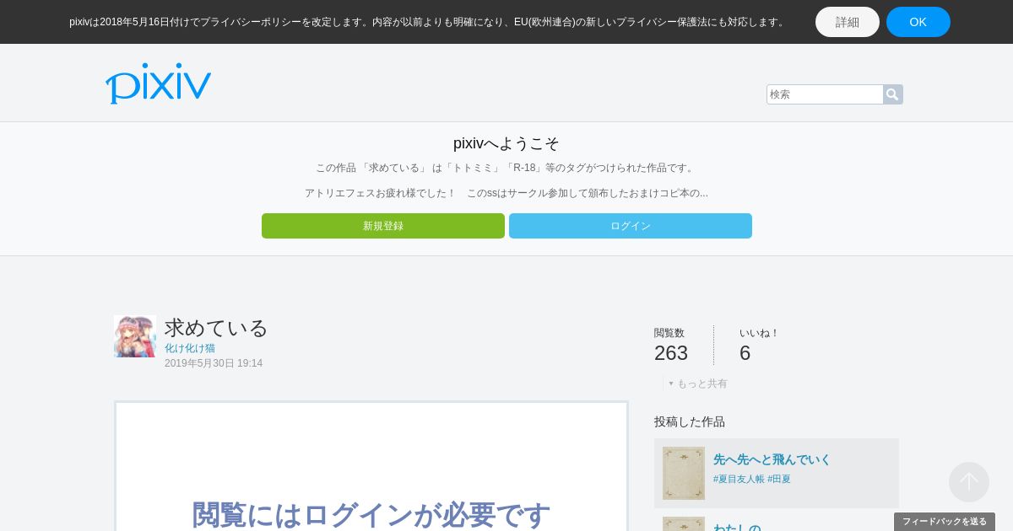This screenshot has width=1013, height=531.
Task: Click the date 2019年5月30日 19:14
Action: (214, 363)
